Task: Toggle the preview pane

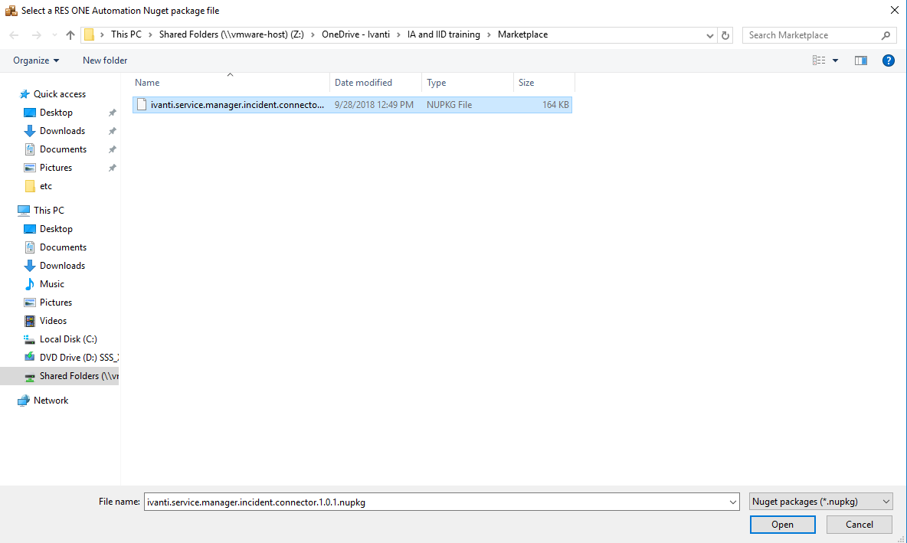Action: click(861, 61)
